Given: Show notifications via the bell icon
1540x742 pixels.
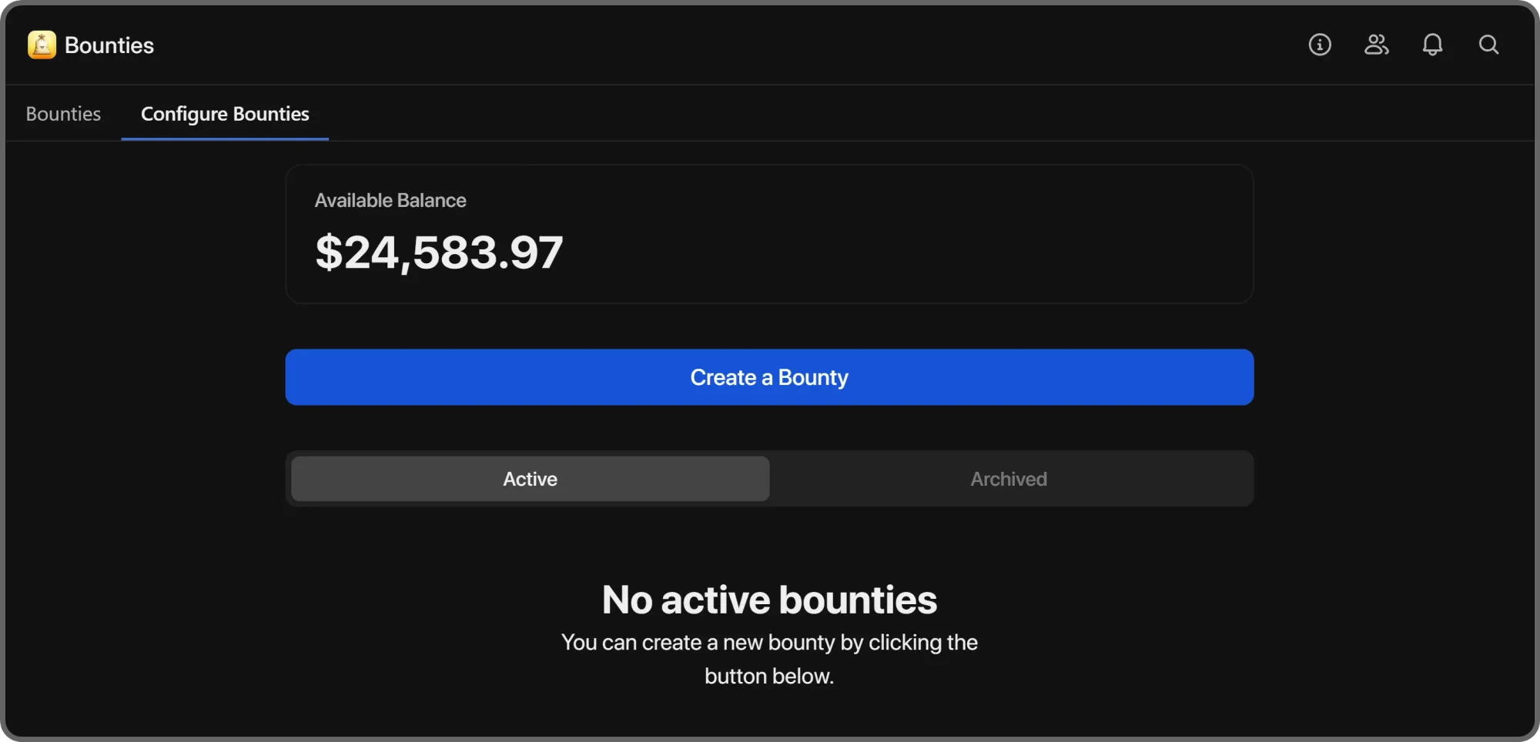Looking at the screenshot, I should point(1432,45).
